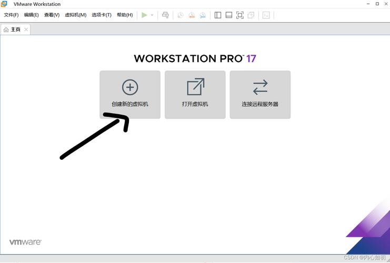Click the green power on play icon
The width and height of the screenshot is (390, 263).
click(144, 15)
